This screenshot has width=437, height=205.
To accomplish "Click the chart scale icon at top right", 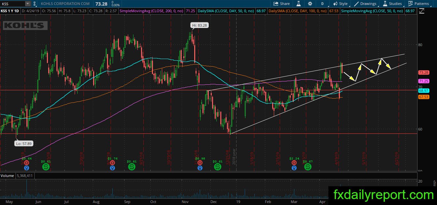I will 421,11.
